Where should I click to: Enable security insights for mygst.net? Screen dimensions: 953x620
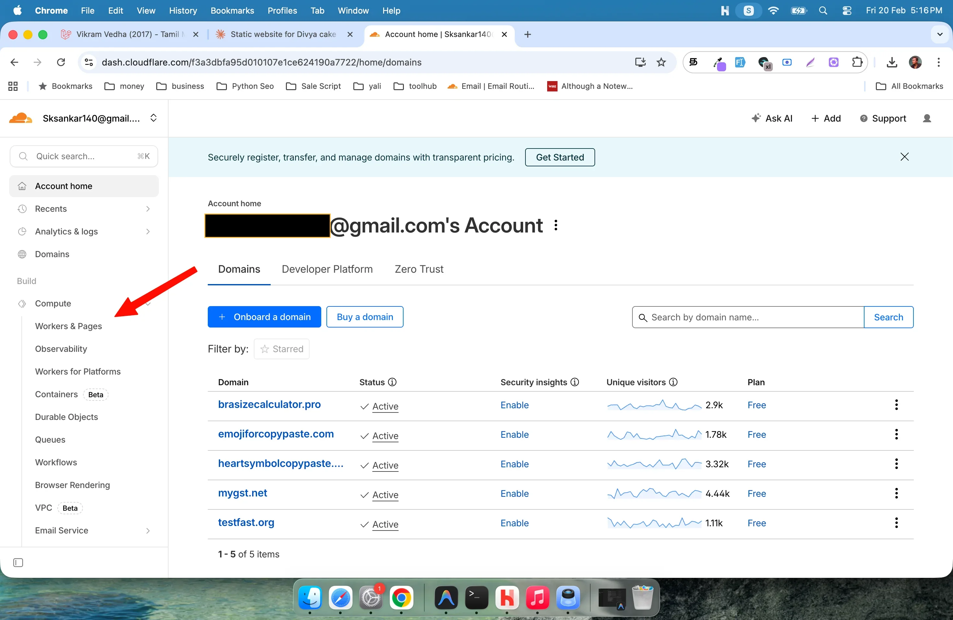514,494
